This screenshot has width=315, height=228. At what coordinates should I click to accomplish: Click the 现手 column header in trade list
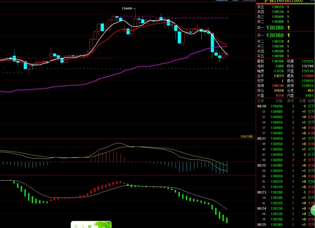(x=292, y=100)
